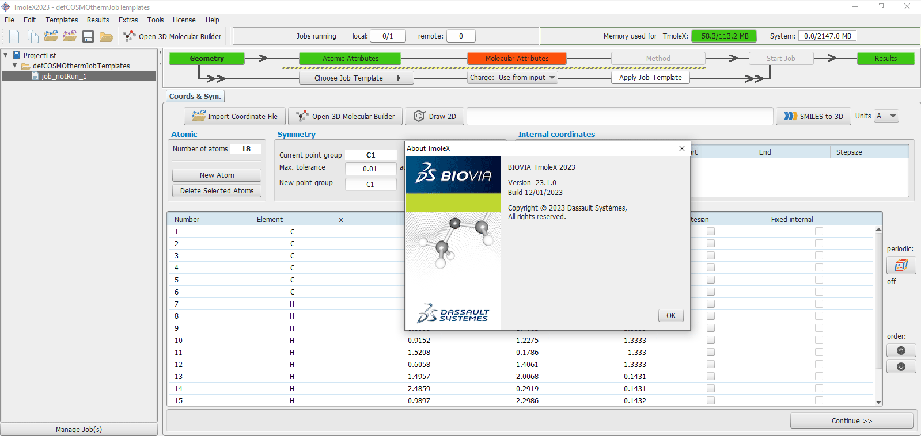Toggle Fixed internal checkbox for atom 1
921x436 pixels.
818,231
